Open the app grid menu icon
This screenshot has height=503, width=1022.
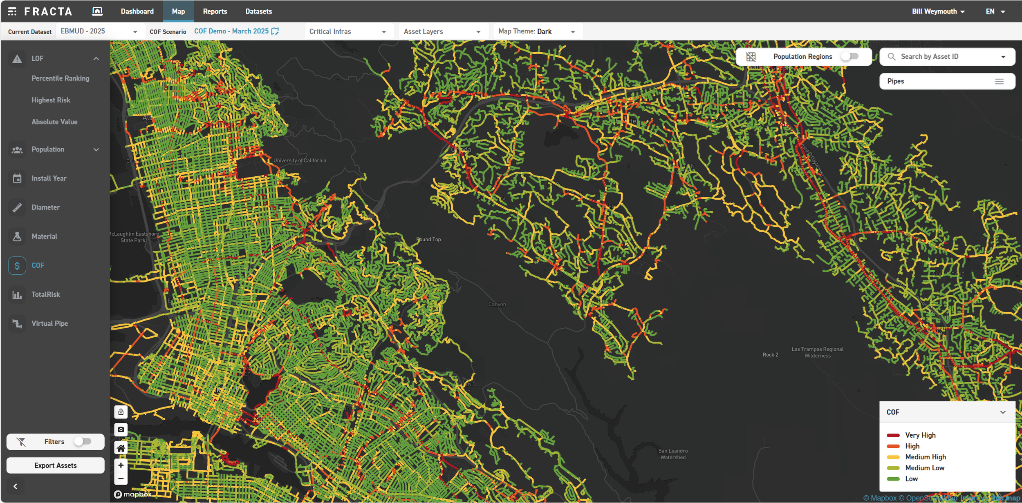tap(12, 11)
